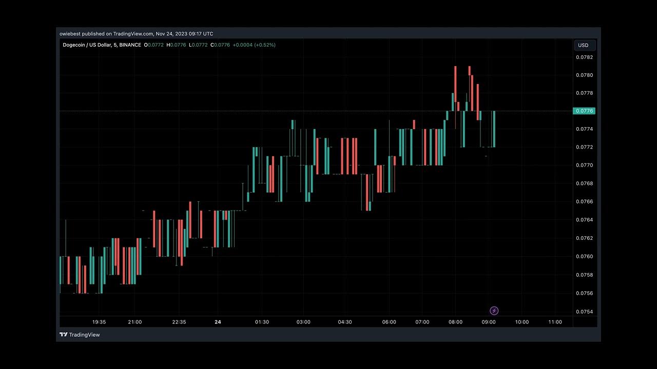Click the TradingView logo in footer
This screenshot has width=657, height=369.
click(x=80, y=335)
